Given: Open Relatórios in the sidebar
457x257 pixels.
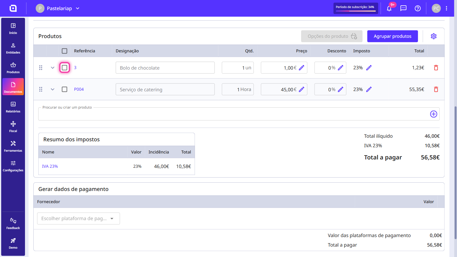Looking at the screenshot, I should tap(13, 107).
